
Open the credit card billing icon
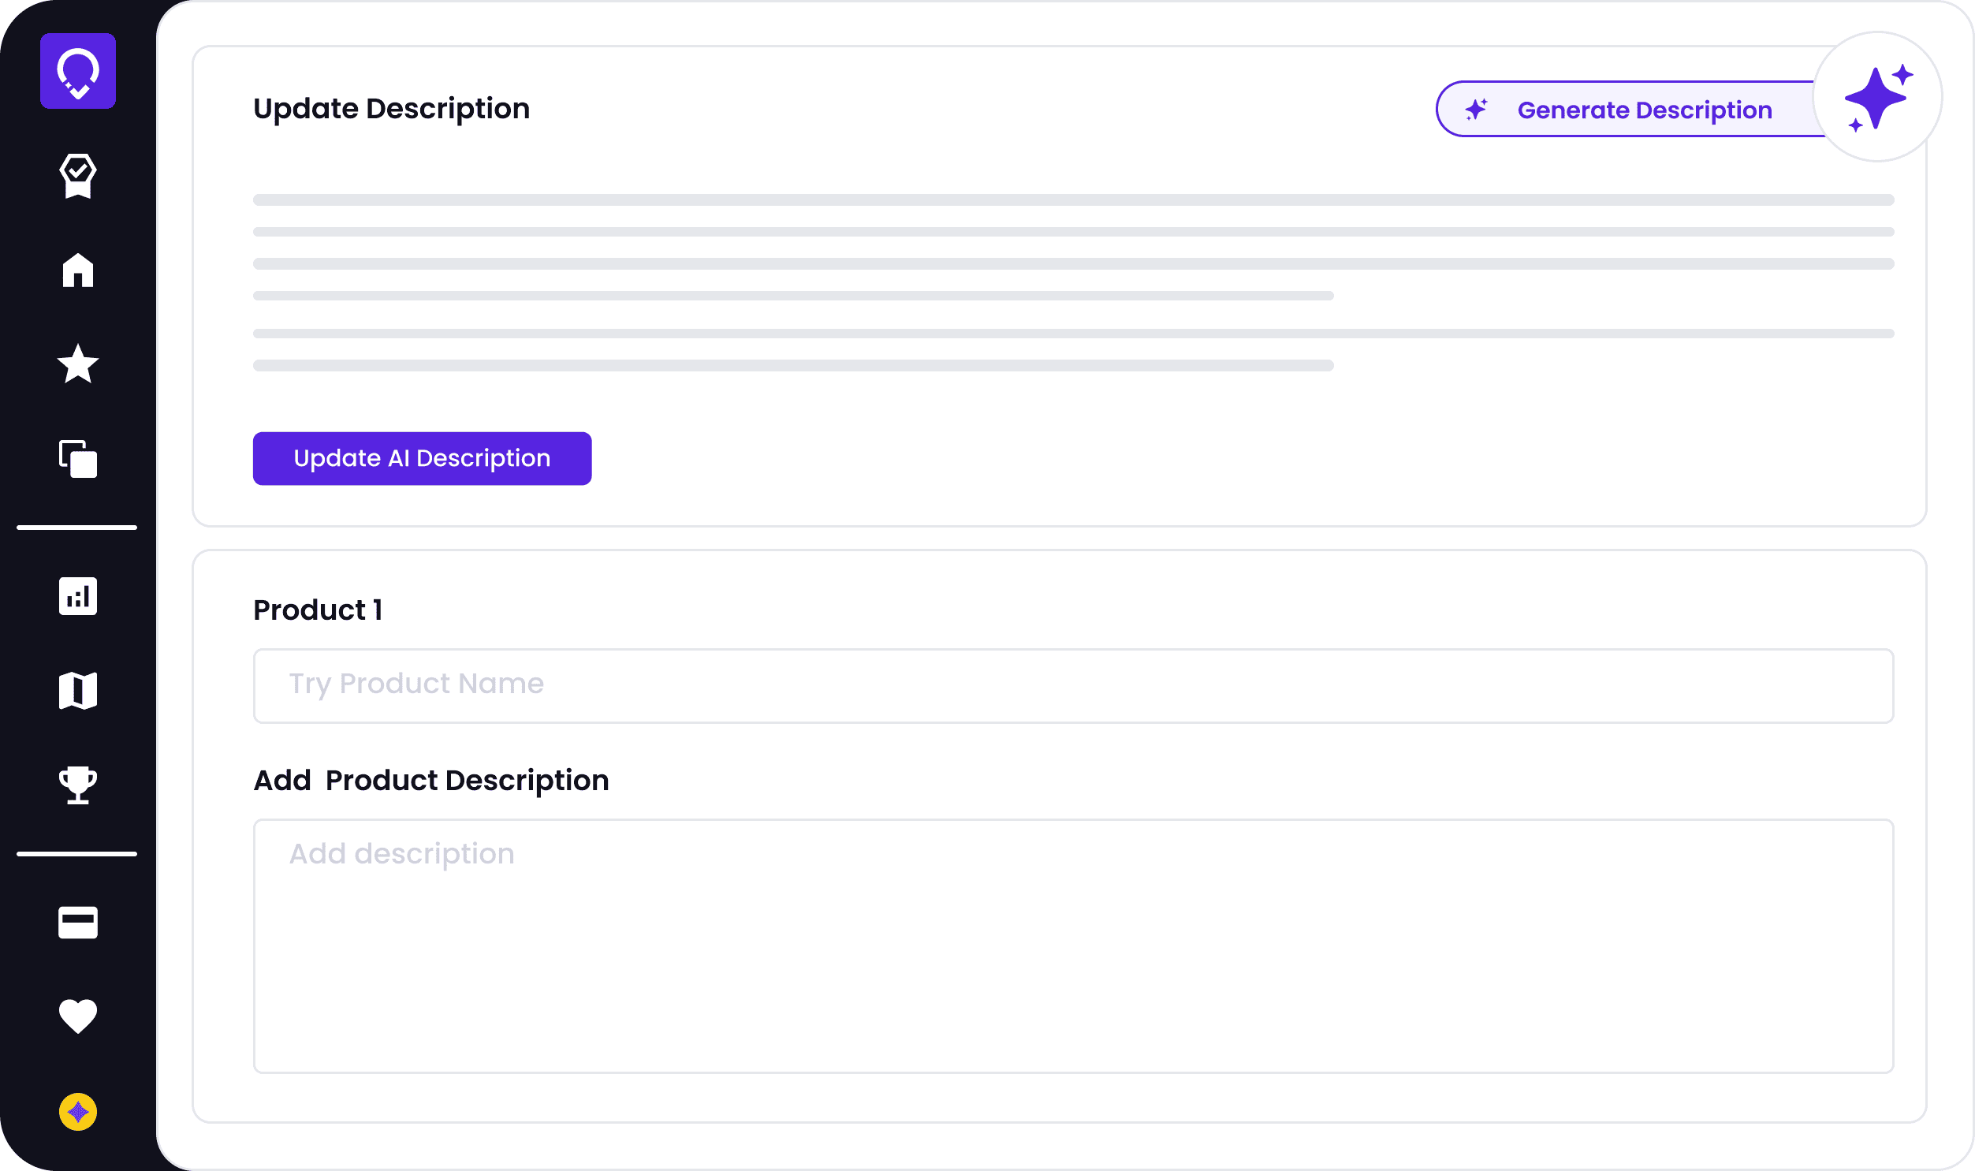[x=78, y=922]
